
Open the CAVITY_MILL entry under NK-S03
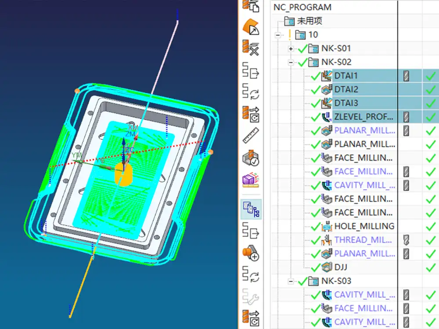364,295
